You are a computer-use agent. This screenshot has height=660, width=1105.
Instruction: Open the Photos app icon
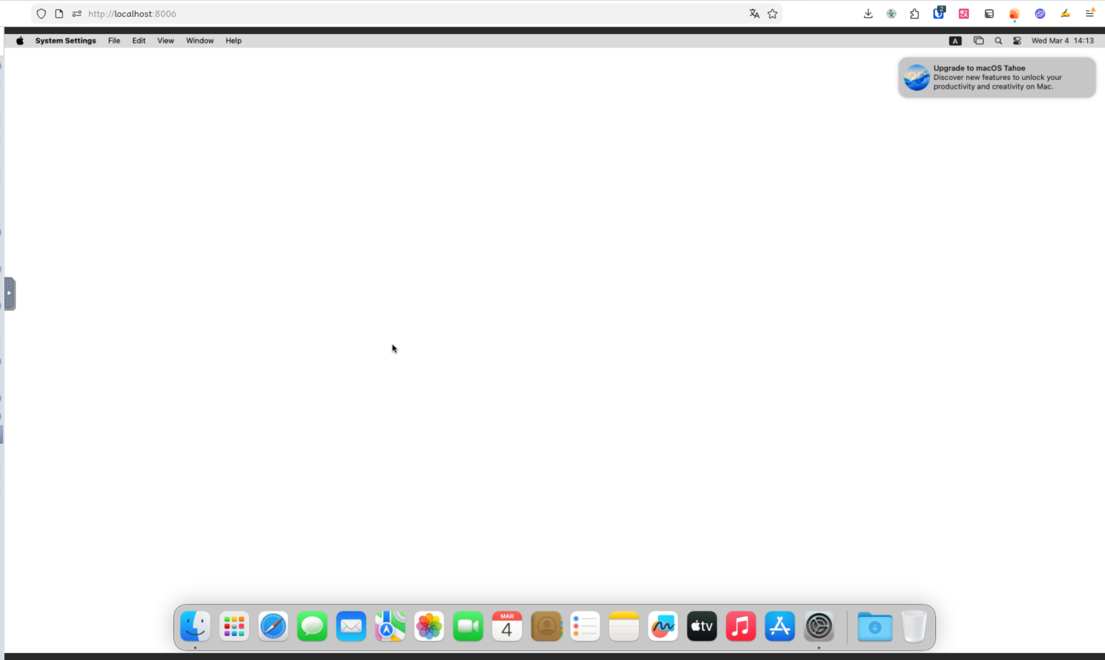[x=429, y=626]
